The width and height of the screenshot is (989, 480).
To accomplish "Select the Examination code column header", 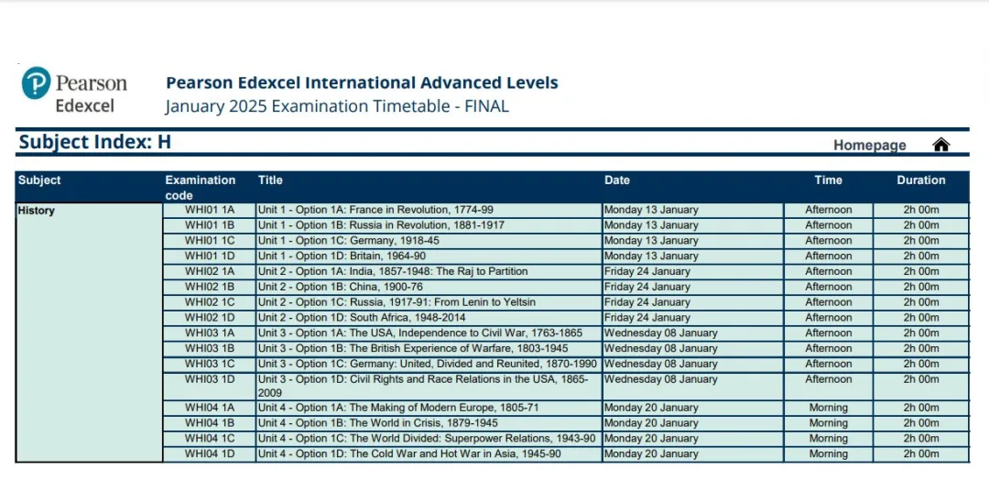I will tap(200, 188).
